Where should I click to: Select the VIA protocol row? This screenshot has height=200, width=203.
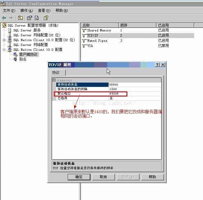(138, 46)
